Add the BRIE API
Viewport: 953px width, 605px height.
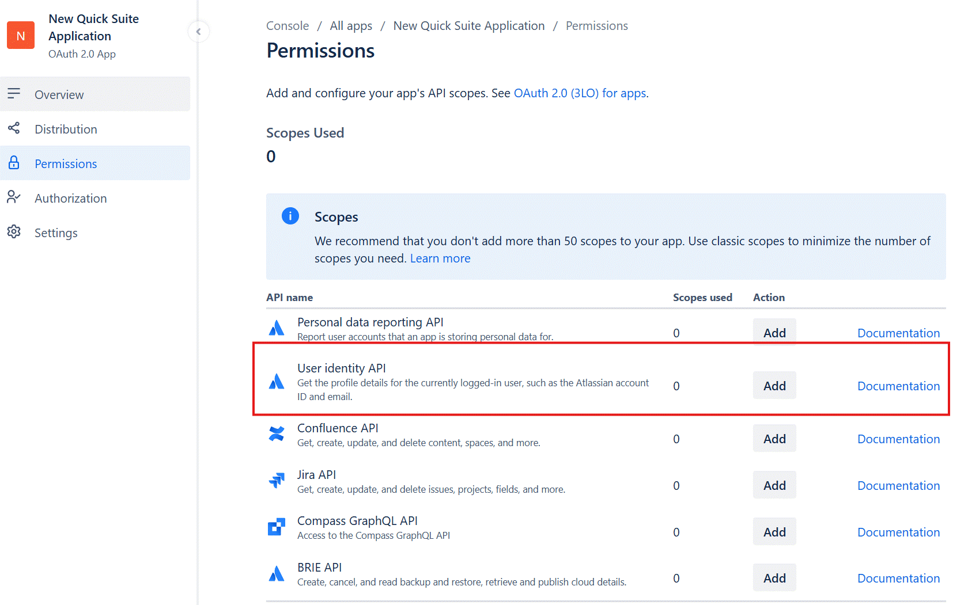(774, 578)
